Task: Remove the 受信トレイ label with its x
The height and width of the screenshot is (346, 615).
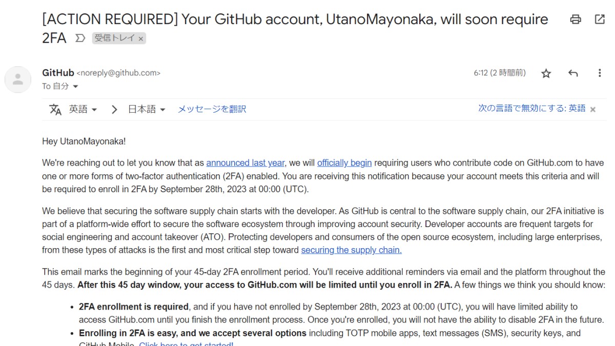Action: pyautogui.click(x=141, y=38)
